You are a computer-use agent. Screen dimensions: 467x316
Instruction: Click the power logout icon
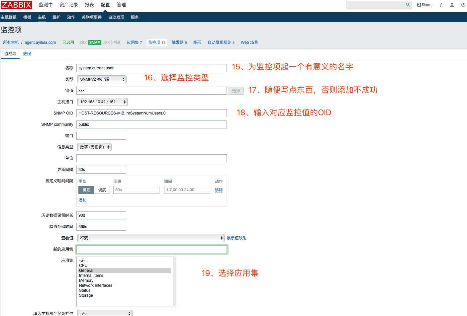(x=463, y=5)
